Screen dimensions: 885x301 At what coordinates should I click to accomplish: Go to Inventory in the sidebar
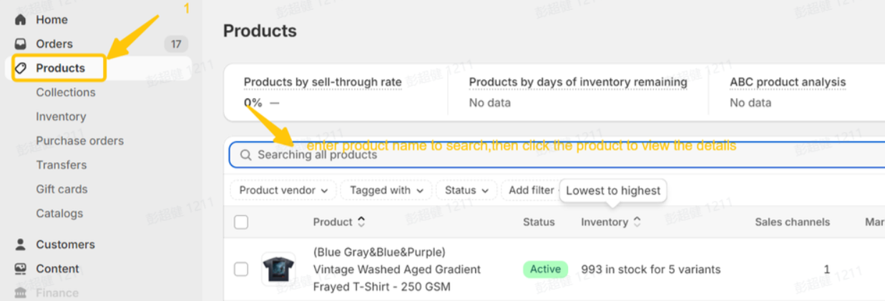click(61, 117)
